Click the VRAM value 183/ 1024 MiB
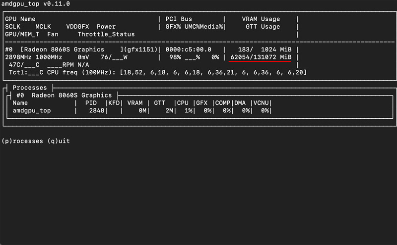This screenshot has height=245, width=397. pyautogui.click(x=265, y=49)
